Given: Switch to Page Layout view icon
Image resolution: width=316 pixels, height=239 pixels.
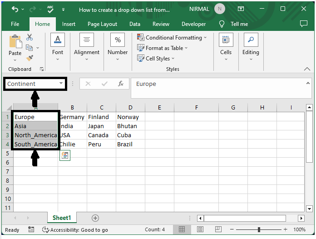Looking at the screenshot, I should pyautogui.click(x=200, y=229).
